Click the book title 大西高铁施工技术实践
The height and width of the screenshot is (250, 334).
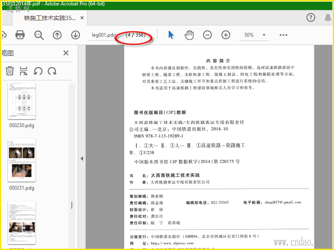(175, 175)
